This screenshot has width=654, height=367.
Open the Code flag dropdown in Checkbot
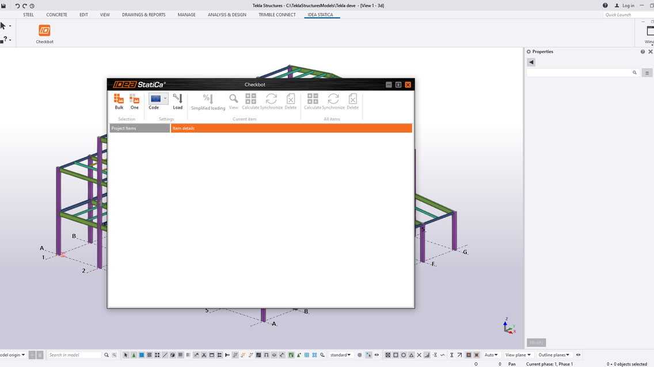165,99
